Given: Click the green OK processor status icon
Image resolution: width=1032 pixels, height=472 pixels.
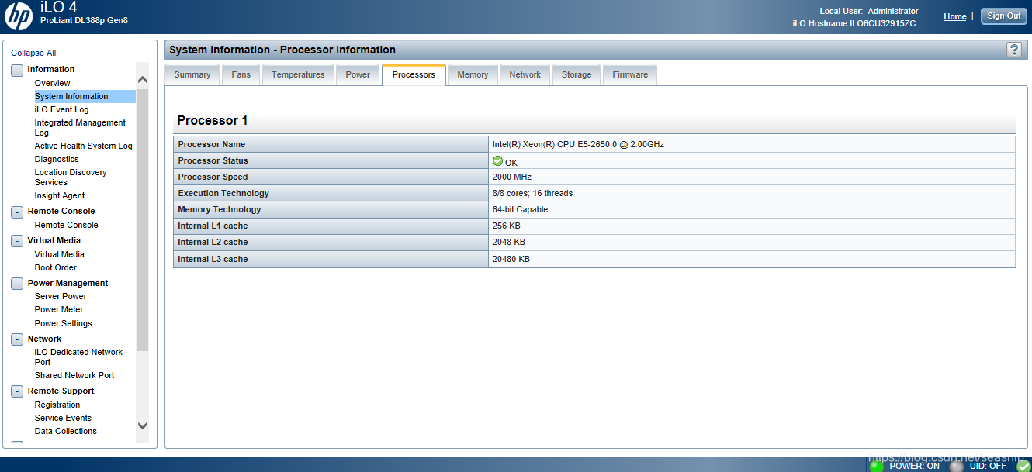Looking at the screenshot, I should click(497, 161).
